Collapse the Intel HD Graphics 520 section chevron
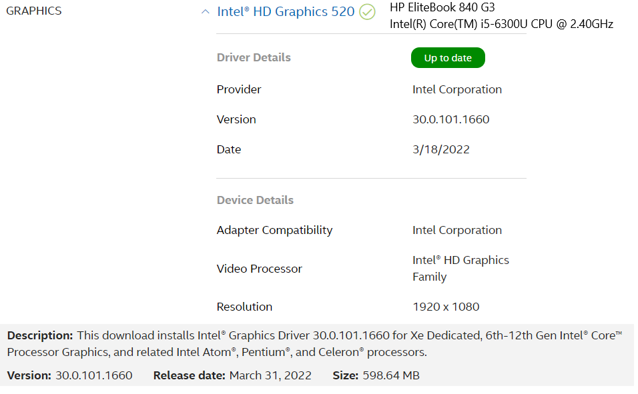 pos(206,12)
